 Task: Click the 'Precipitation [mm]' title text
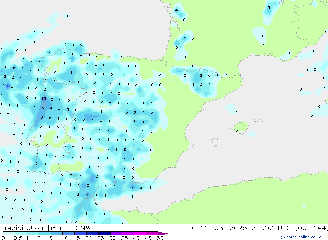33,228
